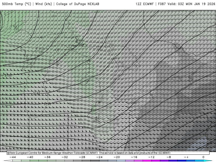Click the -20 colorbar value label

117,157
